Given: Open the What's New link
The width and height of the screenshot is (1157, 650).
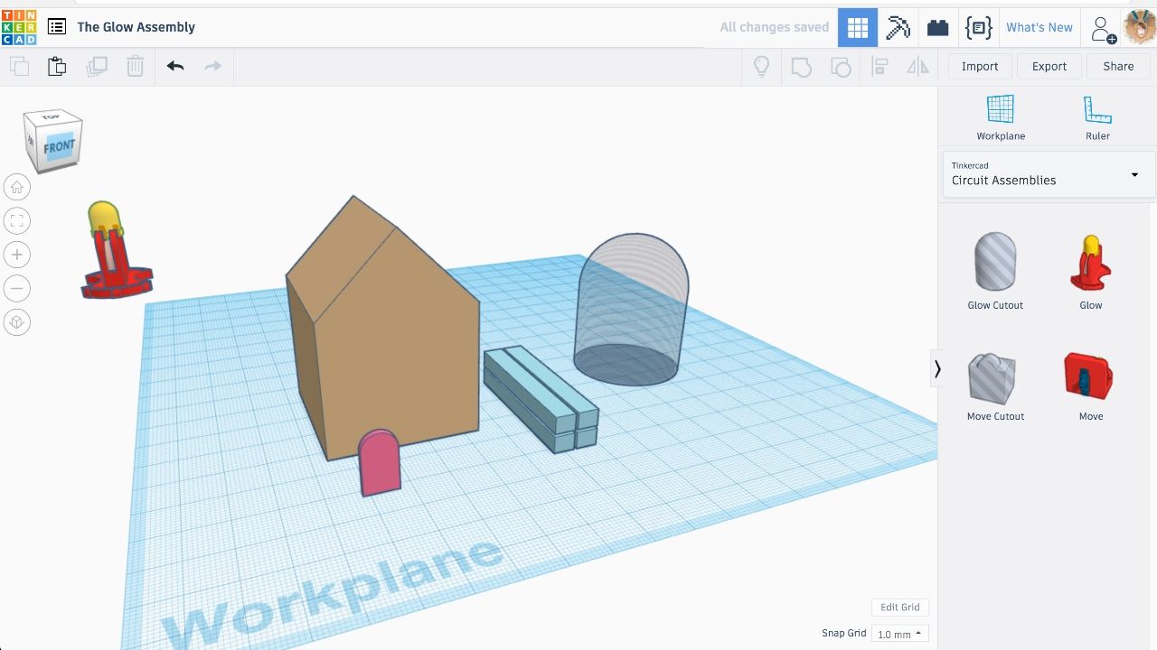Looking at the screenshot, I should (1039, 27).
